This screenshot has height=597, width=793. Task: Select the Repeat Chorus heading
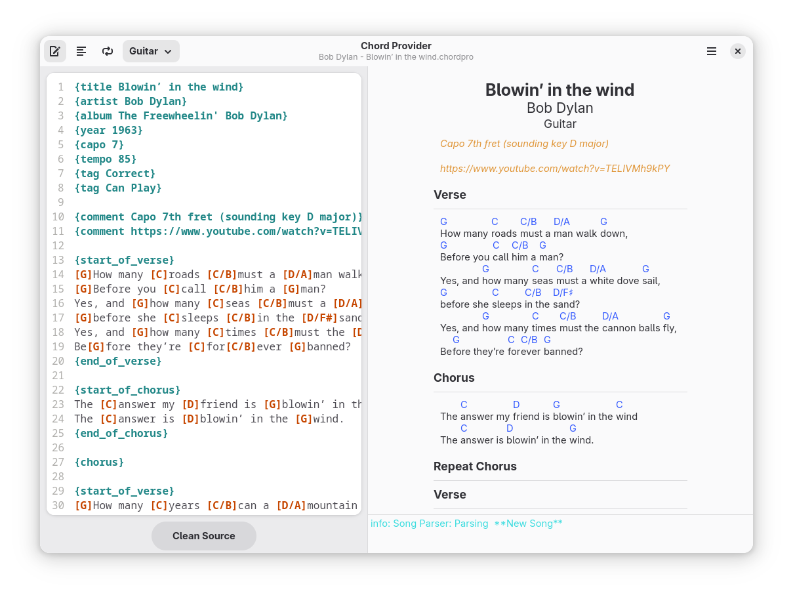coord(475,466)
